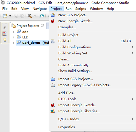Viewport: 136px width, 132px height.
Task: Close the Project Explorer tab
Action: tap(43, 26)
